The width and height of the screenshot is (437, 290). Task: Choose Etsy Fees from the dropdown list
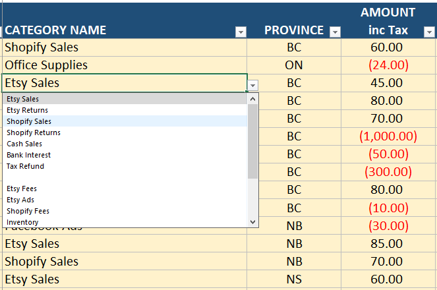click(125, 188)
